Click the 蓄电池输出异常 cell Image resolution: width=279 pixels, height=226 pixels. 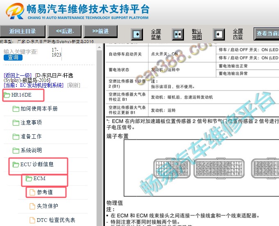pos(248,73)
